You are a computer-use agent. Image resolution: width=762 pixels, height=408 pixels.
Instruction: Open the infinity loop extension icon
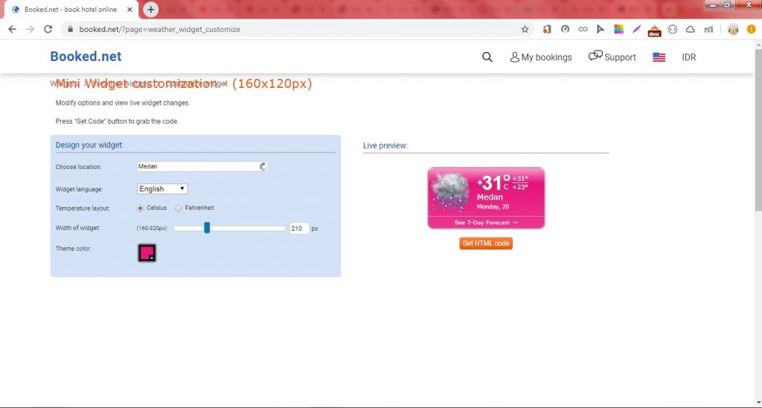coord(583,29)
